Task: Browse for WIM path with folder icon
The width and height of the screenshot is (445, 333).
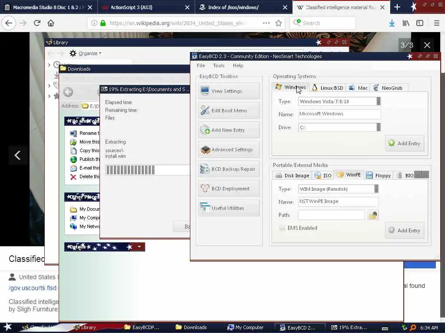Action: coord(373,215)
